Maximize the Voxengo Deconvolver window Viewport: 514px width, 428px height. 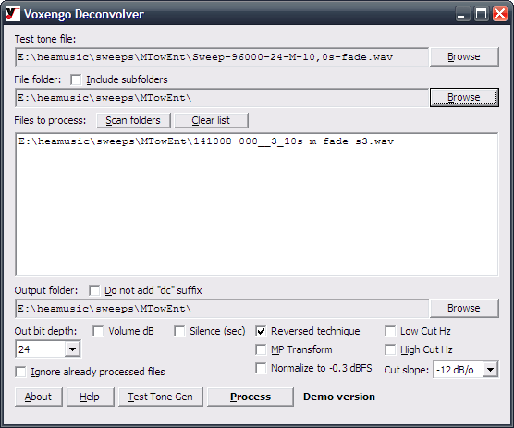(482, 14)
